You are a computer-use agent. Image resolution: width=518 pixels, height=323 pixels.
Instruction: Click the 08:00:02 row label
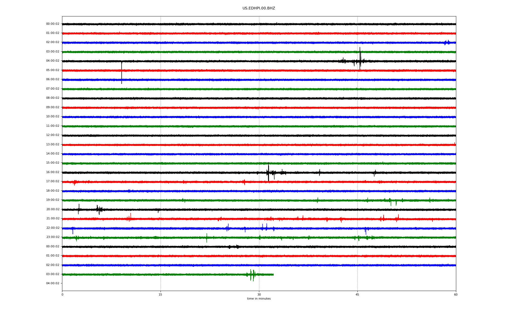(53, 98)
